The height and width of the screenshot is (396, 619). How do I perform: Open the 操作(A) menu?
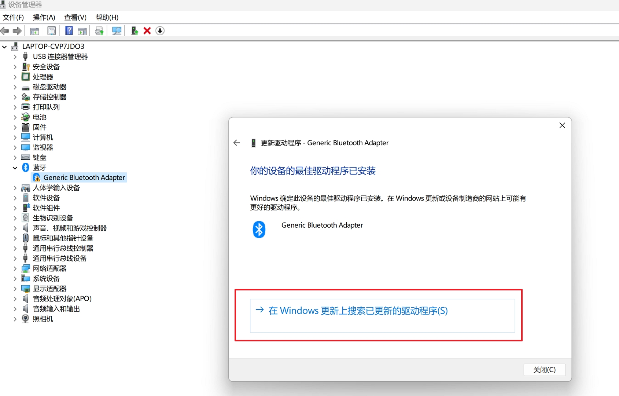point(44,17)
